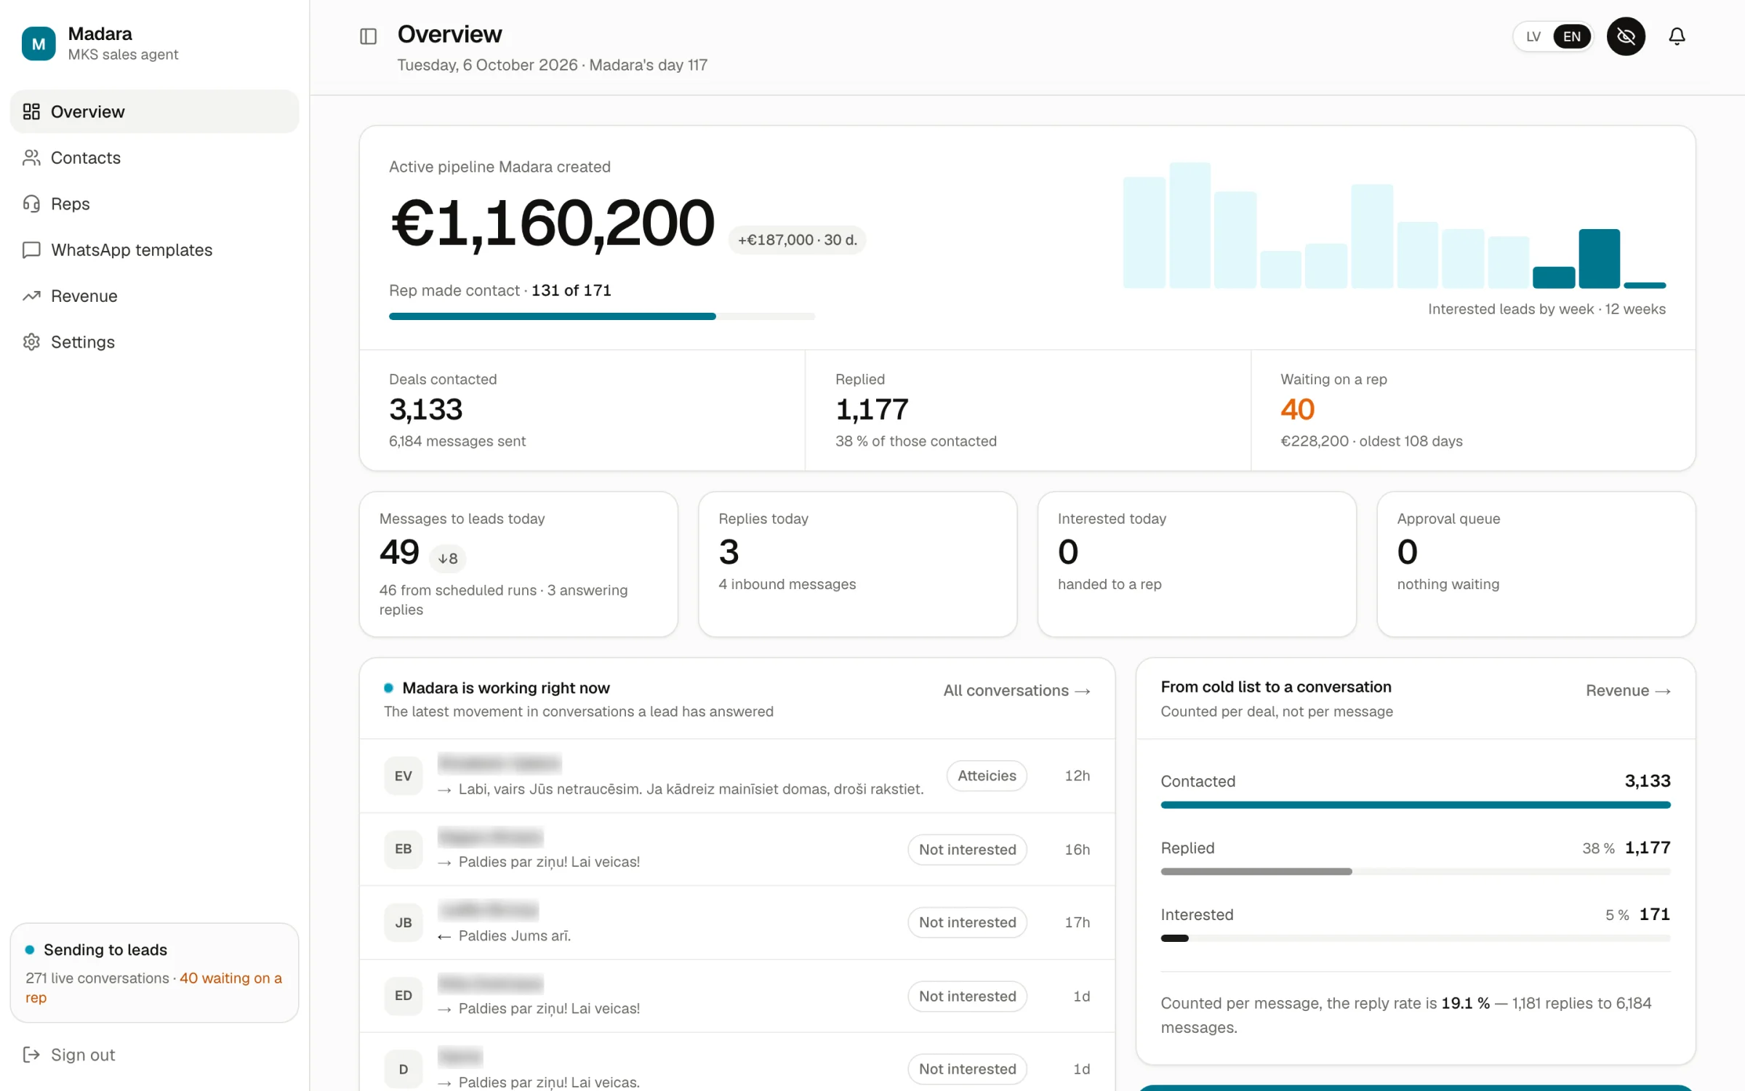Toggle the hide-names eye-off button

pyautogui.click(x=1626, y=36)
